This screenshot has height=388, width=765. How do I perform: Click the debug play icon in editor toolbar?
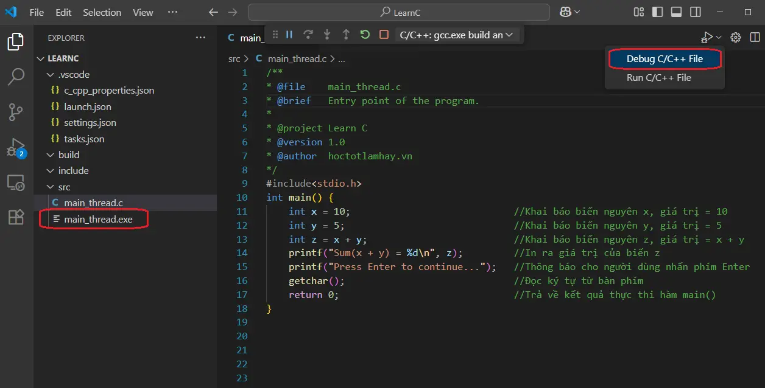(x=707, y=38)
